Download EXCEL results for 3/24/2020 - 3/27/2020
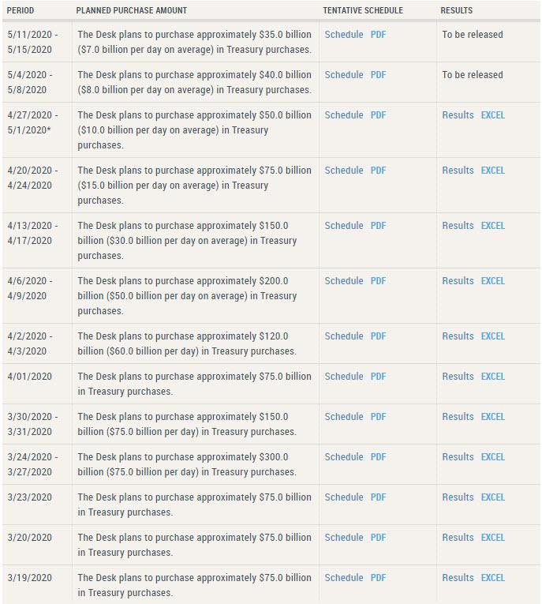This screenshot has width=542, height=604. (492, 457)
